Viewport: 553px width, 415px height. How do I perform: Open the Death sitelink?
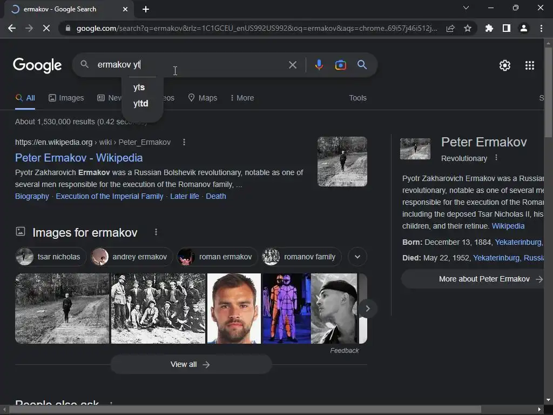[x=216, y=196]
